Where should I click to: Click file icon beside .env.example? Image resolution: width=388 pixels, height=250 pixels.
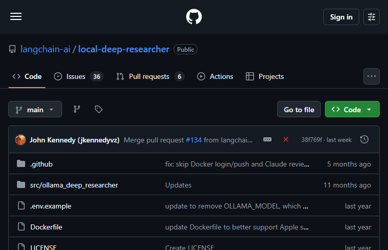point(21,205)
